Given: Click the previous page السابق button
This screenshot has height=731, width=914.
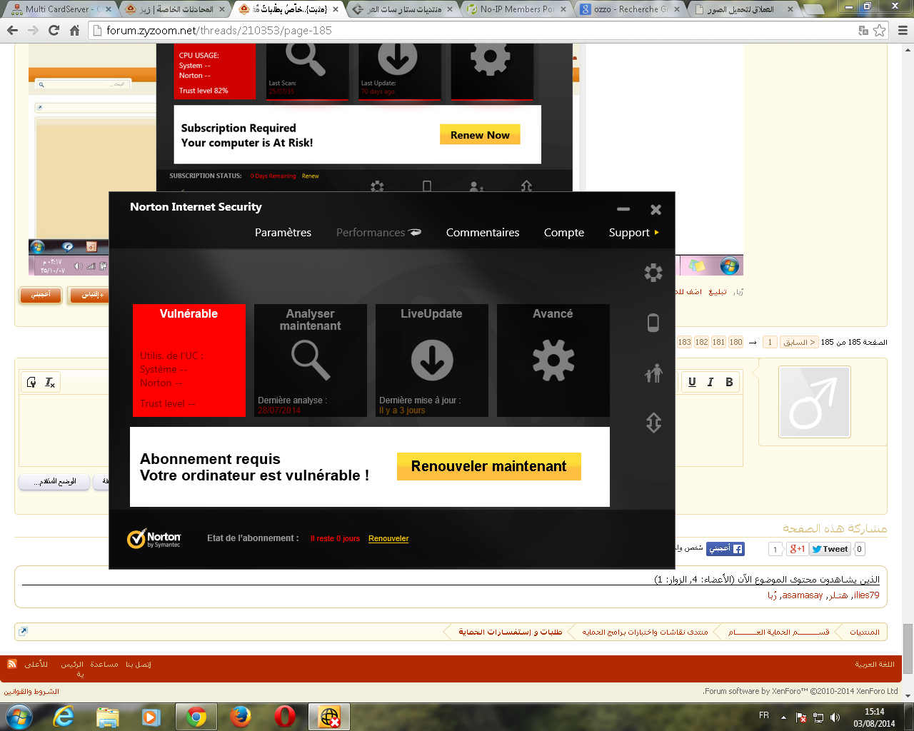Looking at the screenshot, I should [799, 342].
